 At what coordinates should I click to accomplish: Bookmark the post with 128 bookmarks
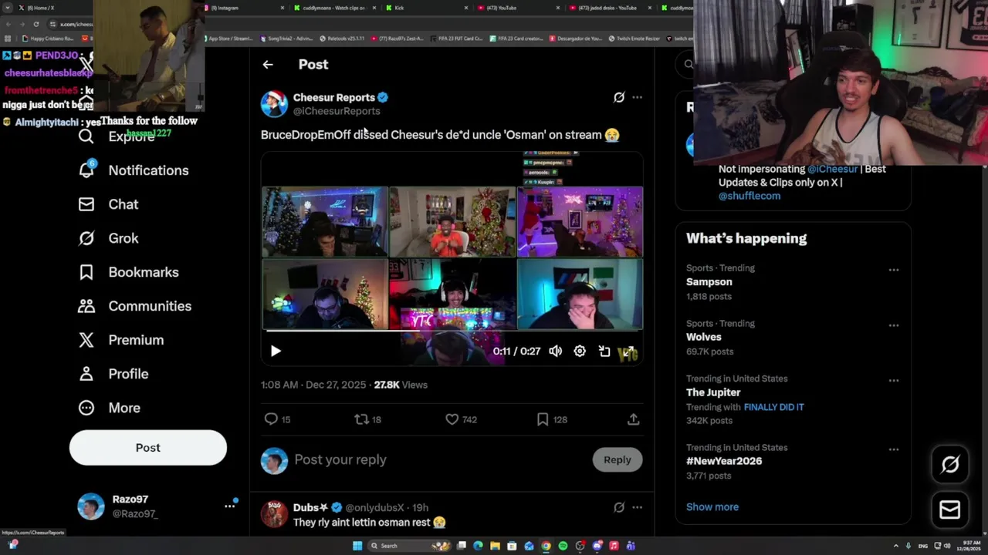point(552,419)
